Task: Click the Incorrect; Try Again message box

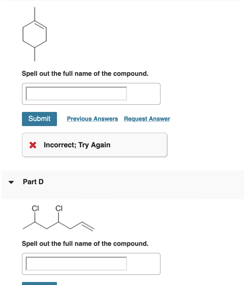Action: coord(95,145)
